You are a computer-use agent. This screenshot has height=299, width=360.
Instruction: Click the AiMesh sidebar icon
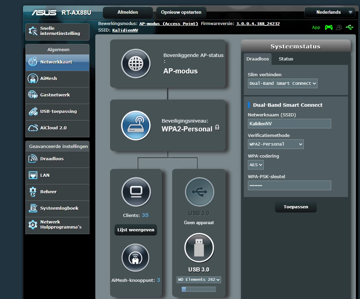33,78
